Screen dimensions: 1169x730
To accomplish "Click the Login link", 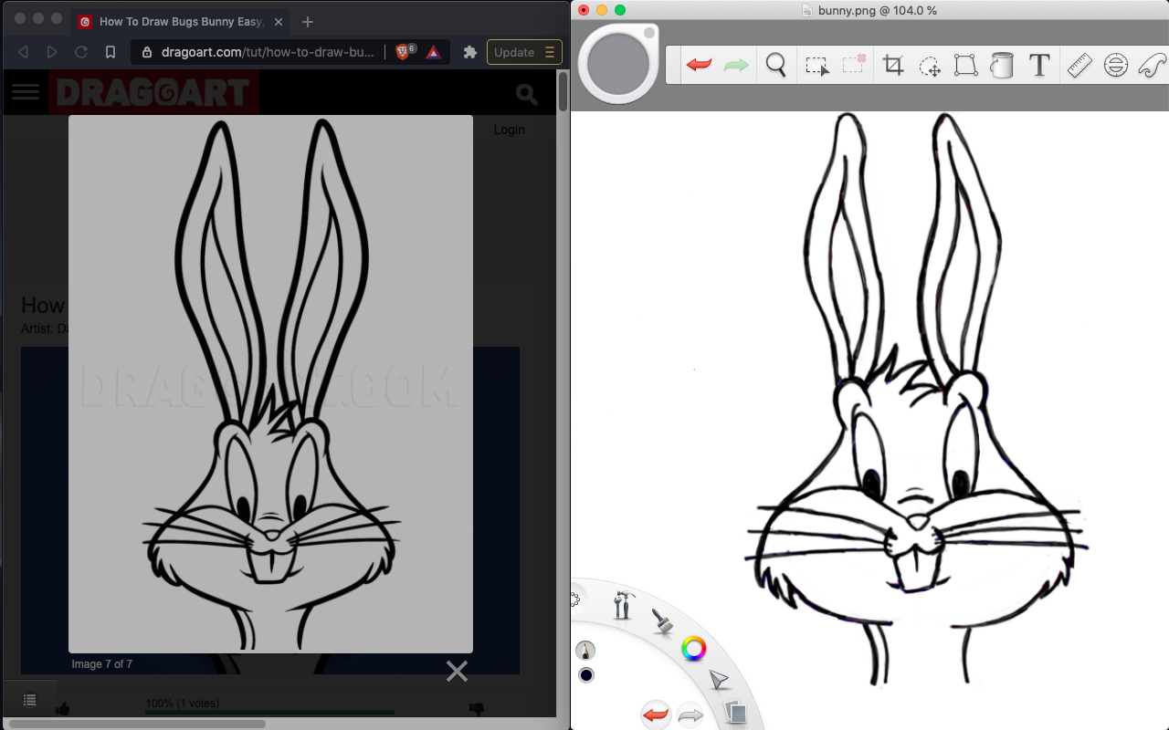I will pos(509,130).
